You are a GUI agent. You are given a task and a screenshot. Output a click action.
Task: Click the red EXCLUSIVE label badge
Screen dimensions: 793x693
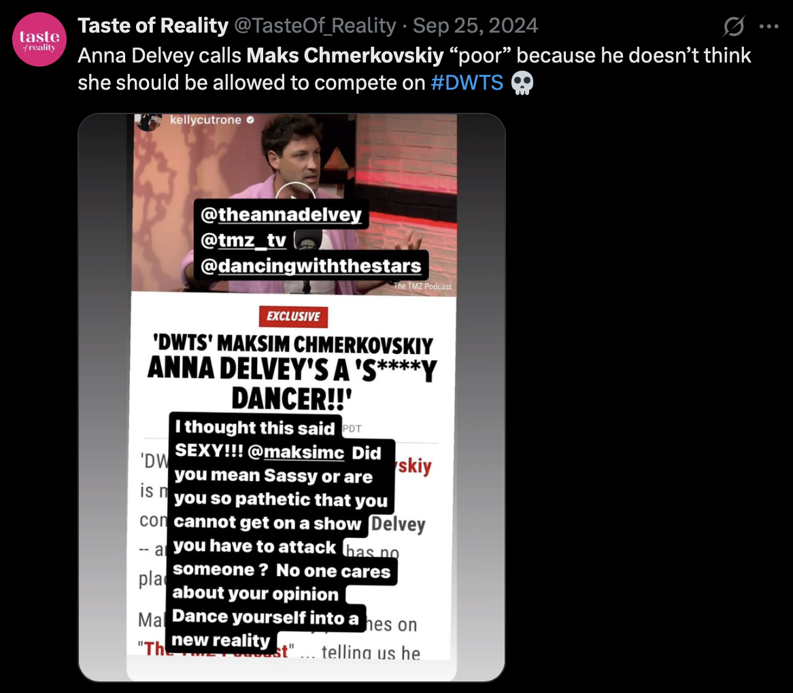(x=293, y=317)
